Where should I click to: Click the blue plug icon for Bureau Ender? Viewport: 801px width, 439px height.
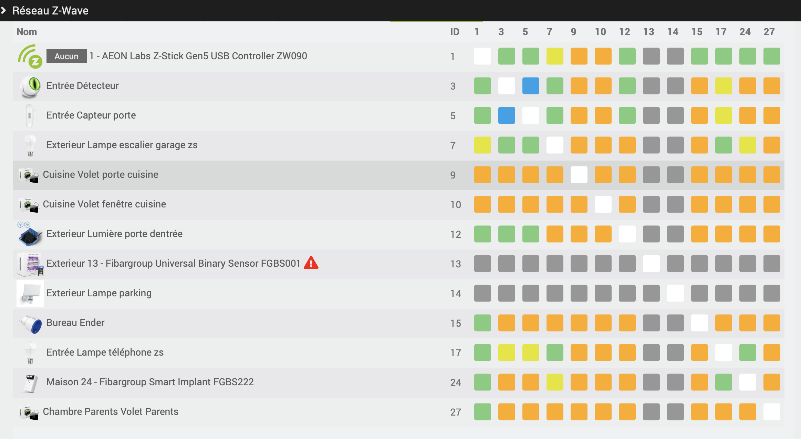pos(31,324)
